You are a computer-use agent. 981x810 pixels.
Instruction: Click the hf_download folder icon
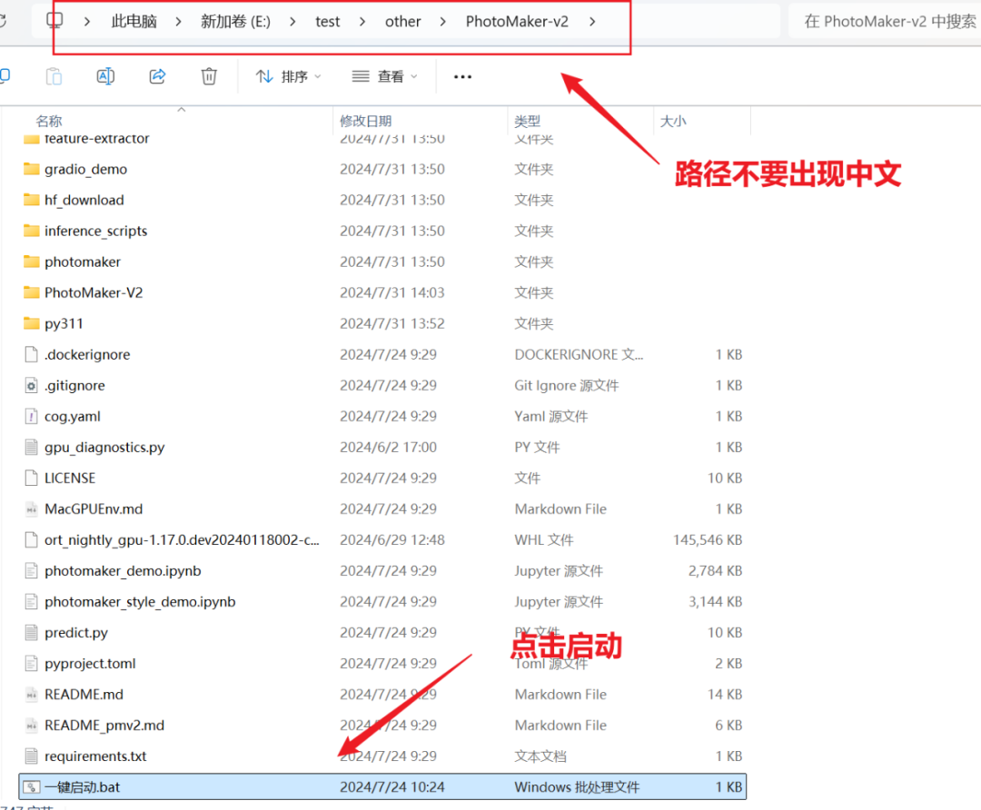[31, 200]
